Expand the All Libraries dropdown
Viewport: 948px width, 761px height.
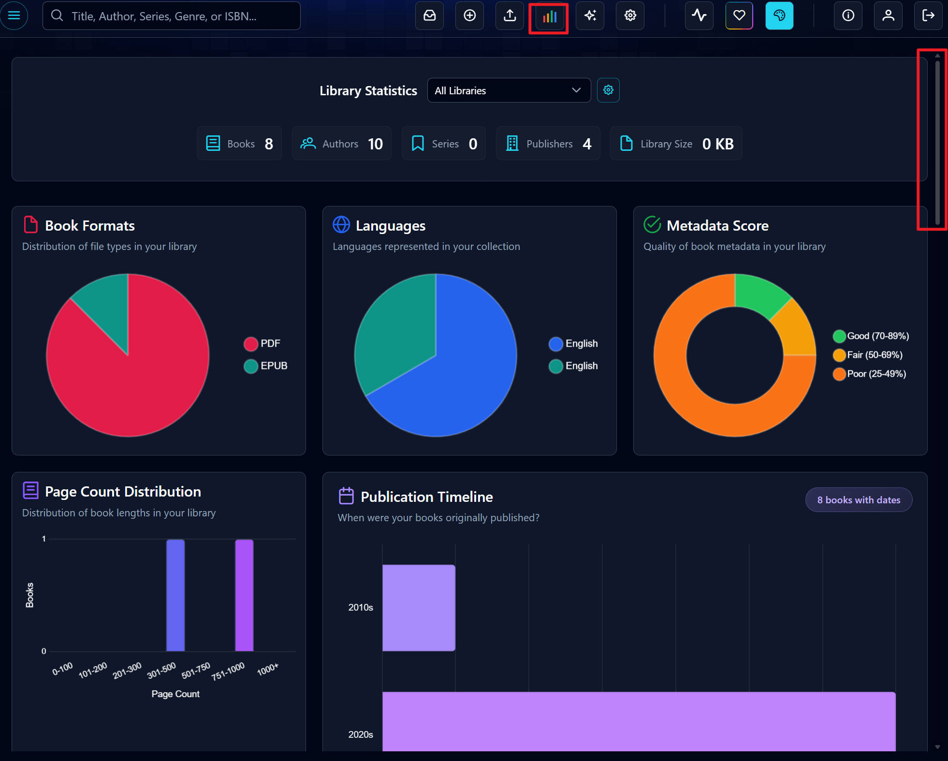coord(509,90)
